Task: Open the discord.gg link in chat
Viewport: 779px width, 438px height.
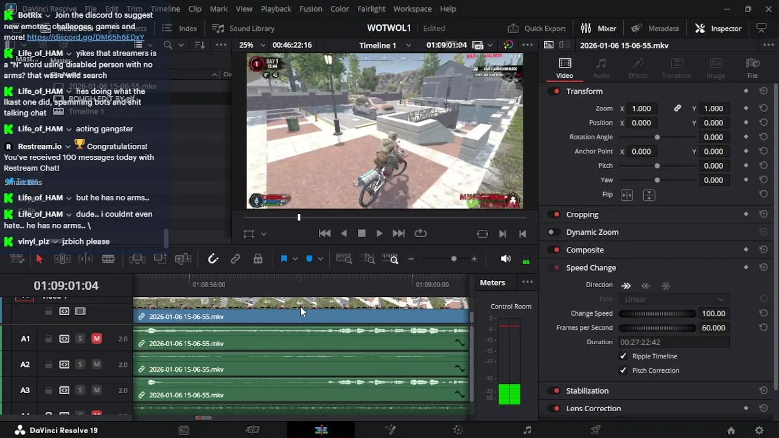Action: tap(85, 37)
